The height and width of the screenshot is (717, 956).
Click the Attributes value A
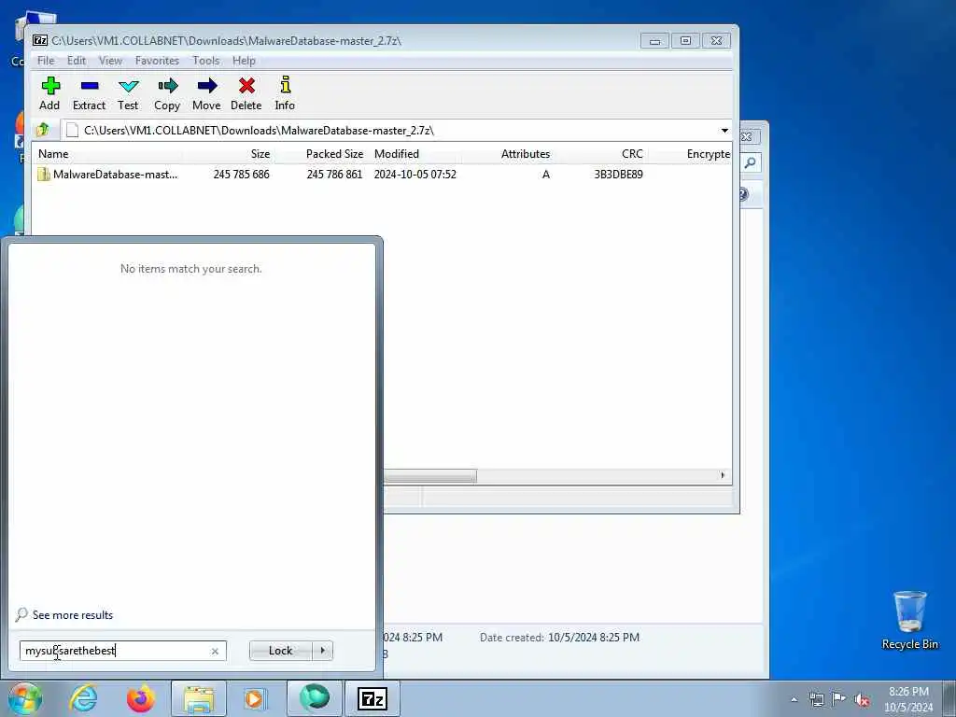click(546, 175)
